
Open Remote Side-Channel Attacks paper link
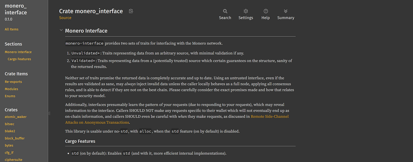pos(269,117)
